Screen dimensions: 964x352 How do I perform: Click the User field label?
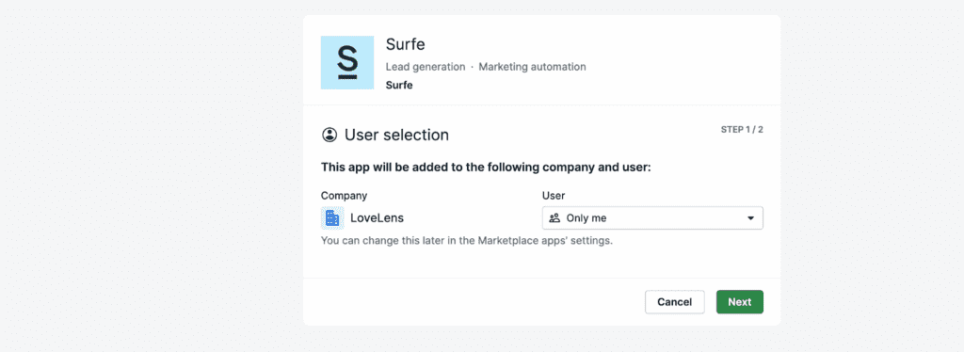(x=554, y=196)
